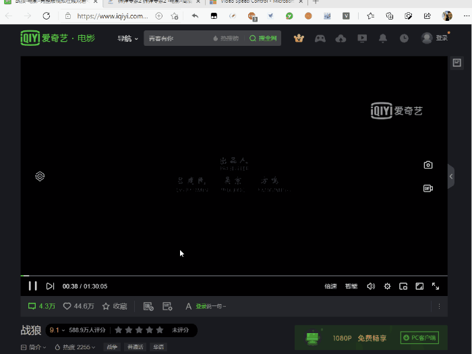Screen dimensions: 472x354
Task: Download the PC客户端 client
Action: (x=419, y=338)
